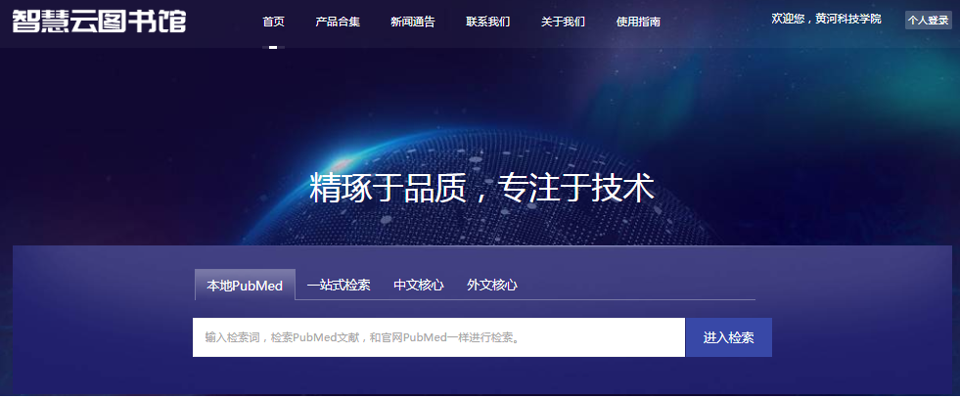The image size is (960, 398).
Task: Click the divider line beneath the search tabs
Action: coord(636,299)
